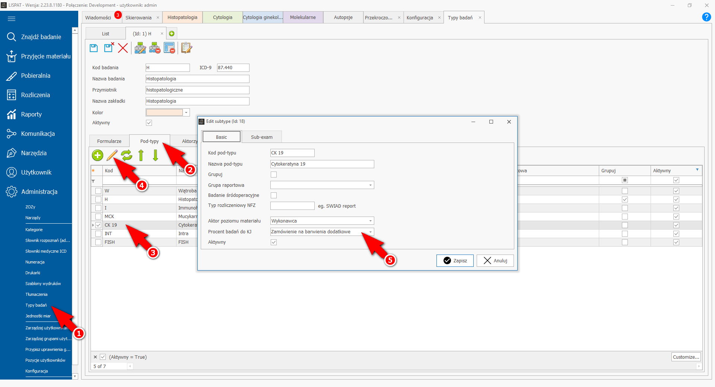Viewport: 715px width, 387px height.
Task: Click the green plus add sub-type icon
Action: click(98, 155)
